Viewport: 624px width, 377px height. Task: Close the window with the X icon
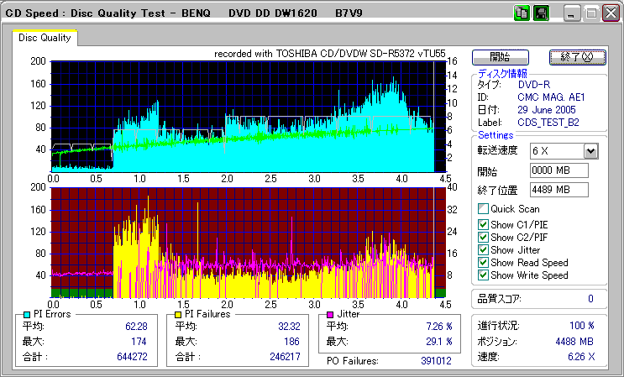pos(610,13)
